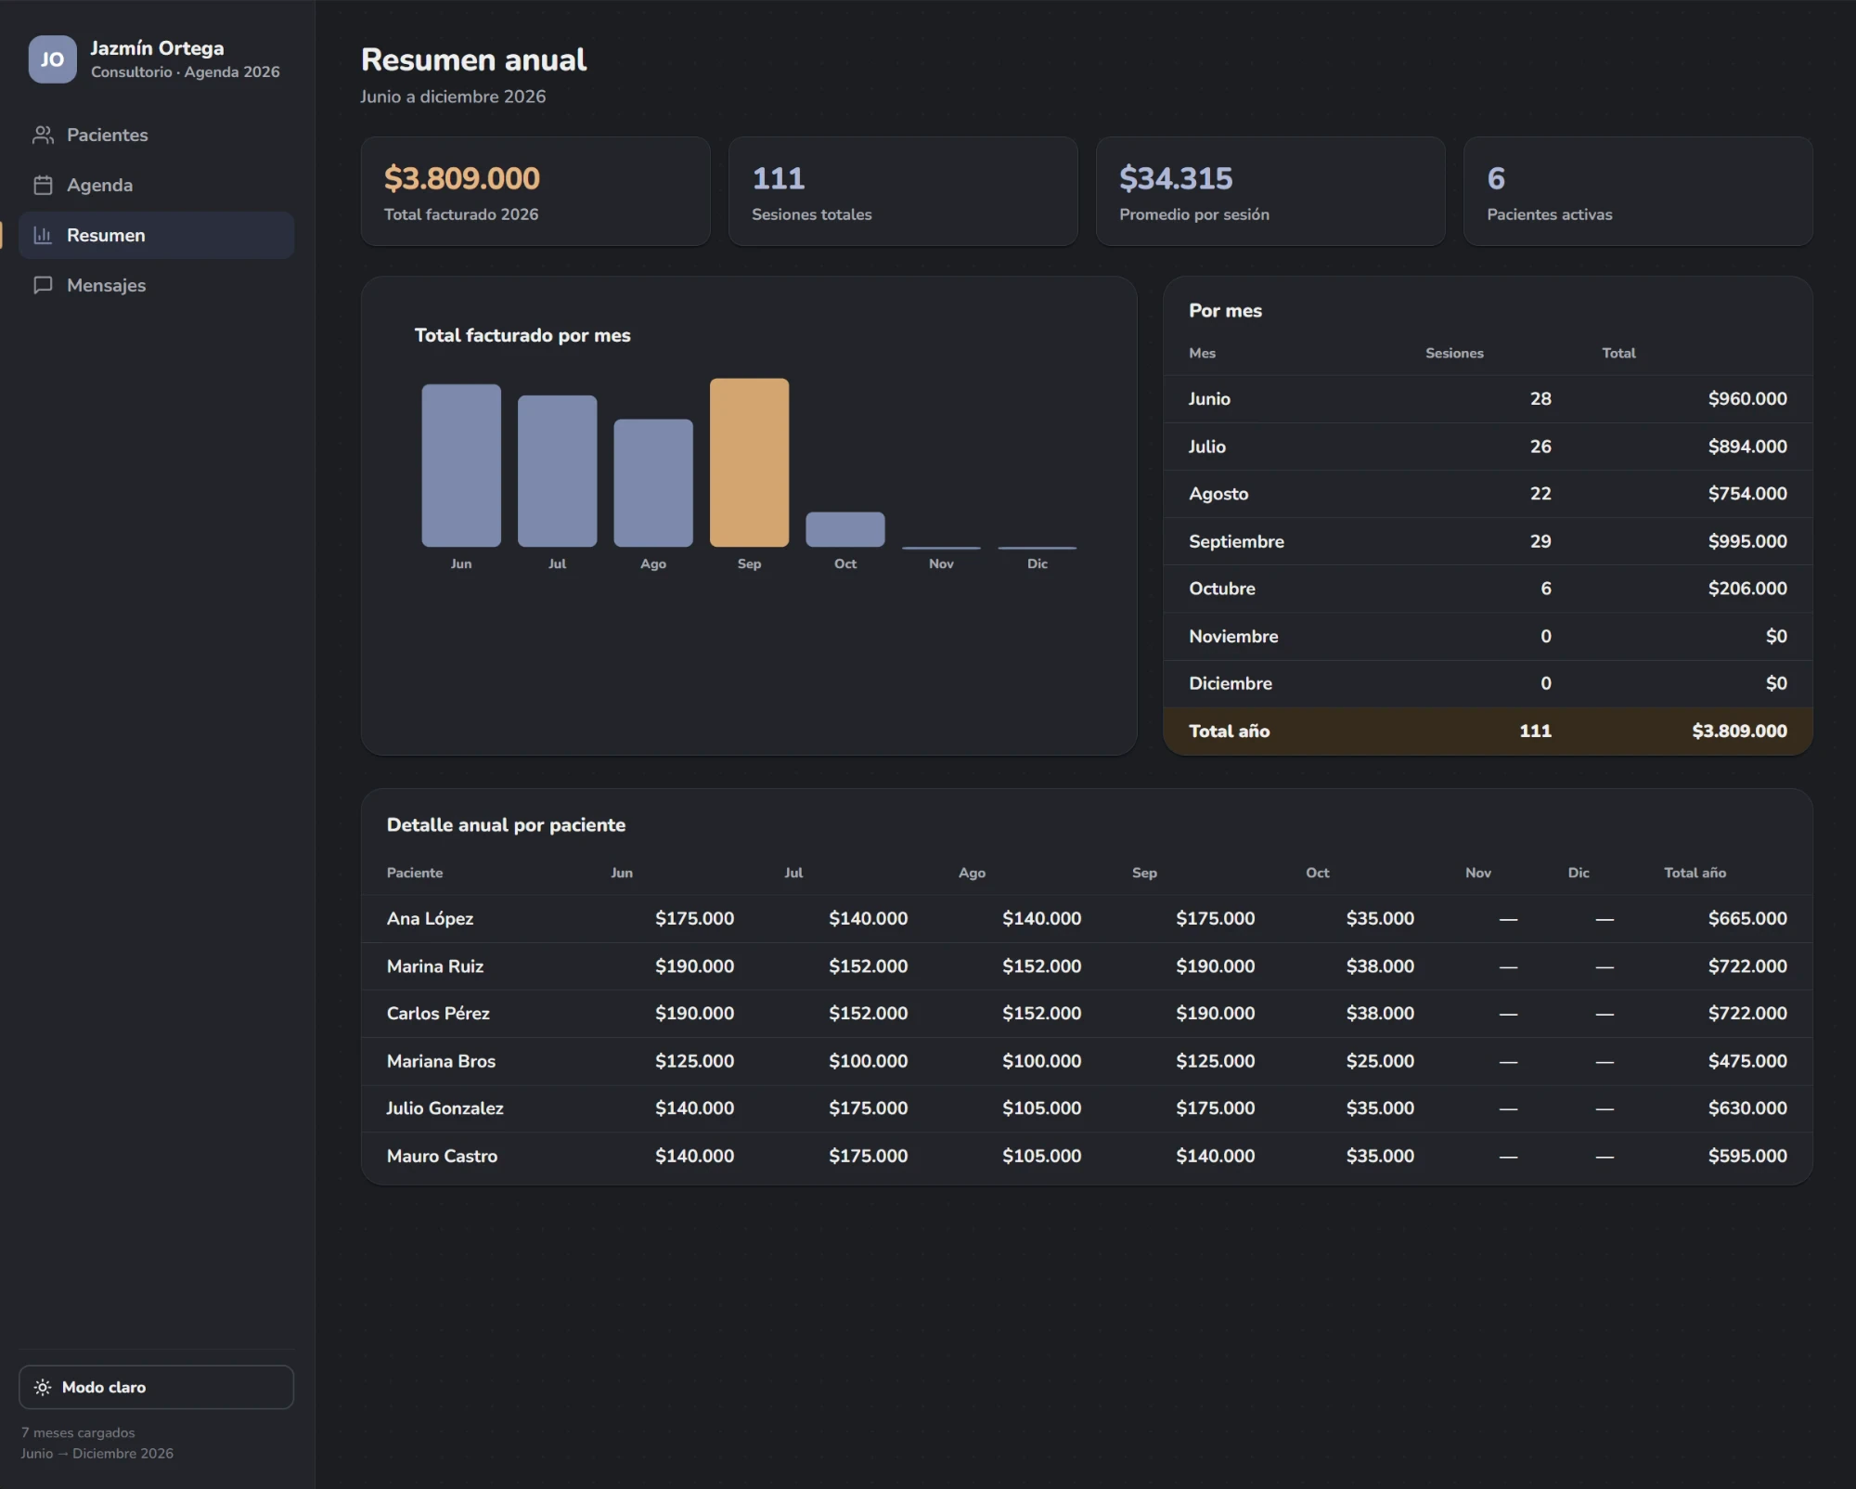This screenshot has width=1856, height=1489.
Task: Select the Resumen menu item
Action: point(156,235)
